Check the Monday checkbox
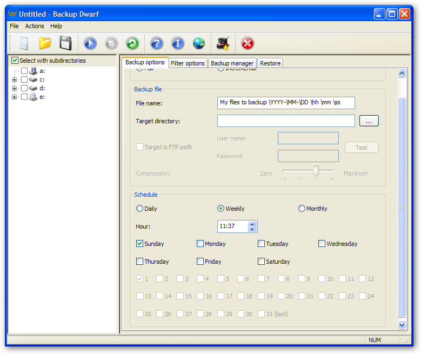 (x=200, y=244)
